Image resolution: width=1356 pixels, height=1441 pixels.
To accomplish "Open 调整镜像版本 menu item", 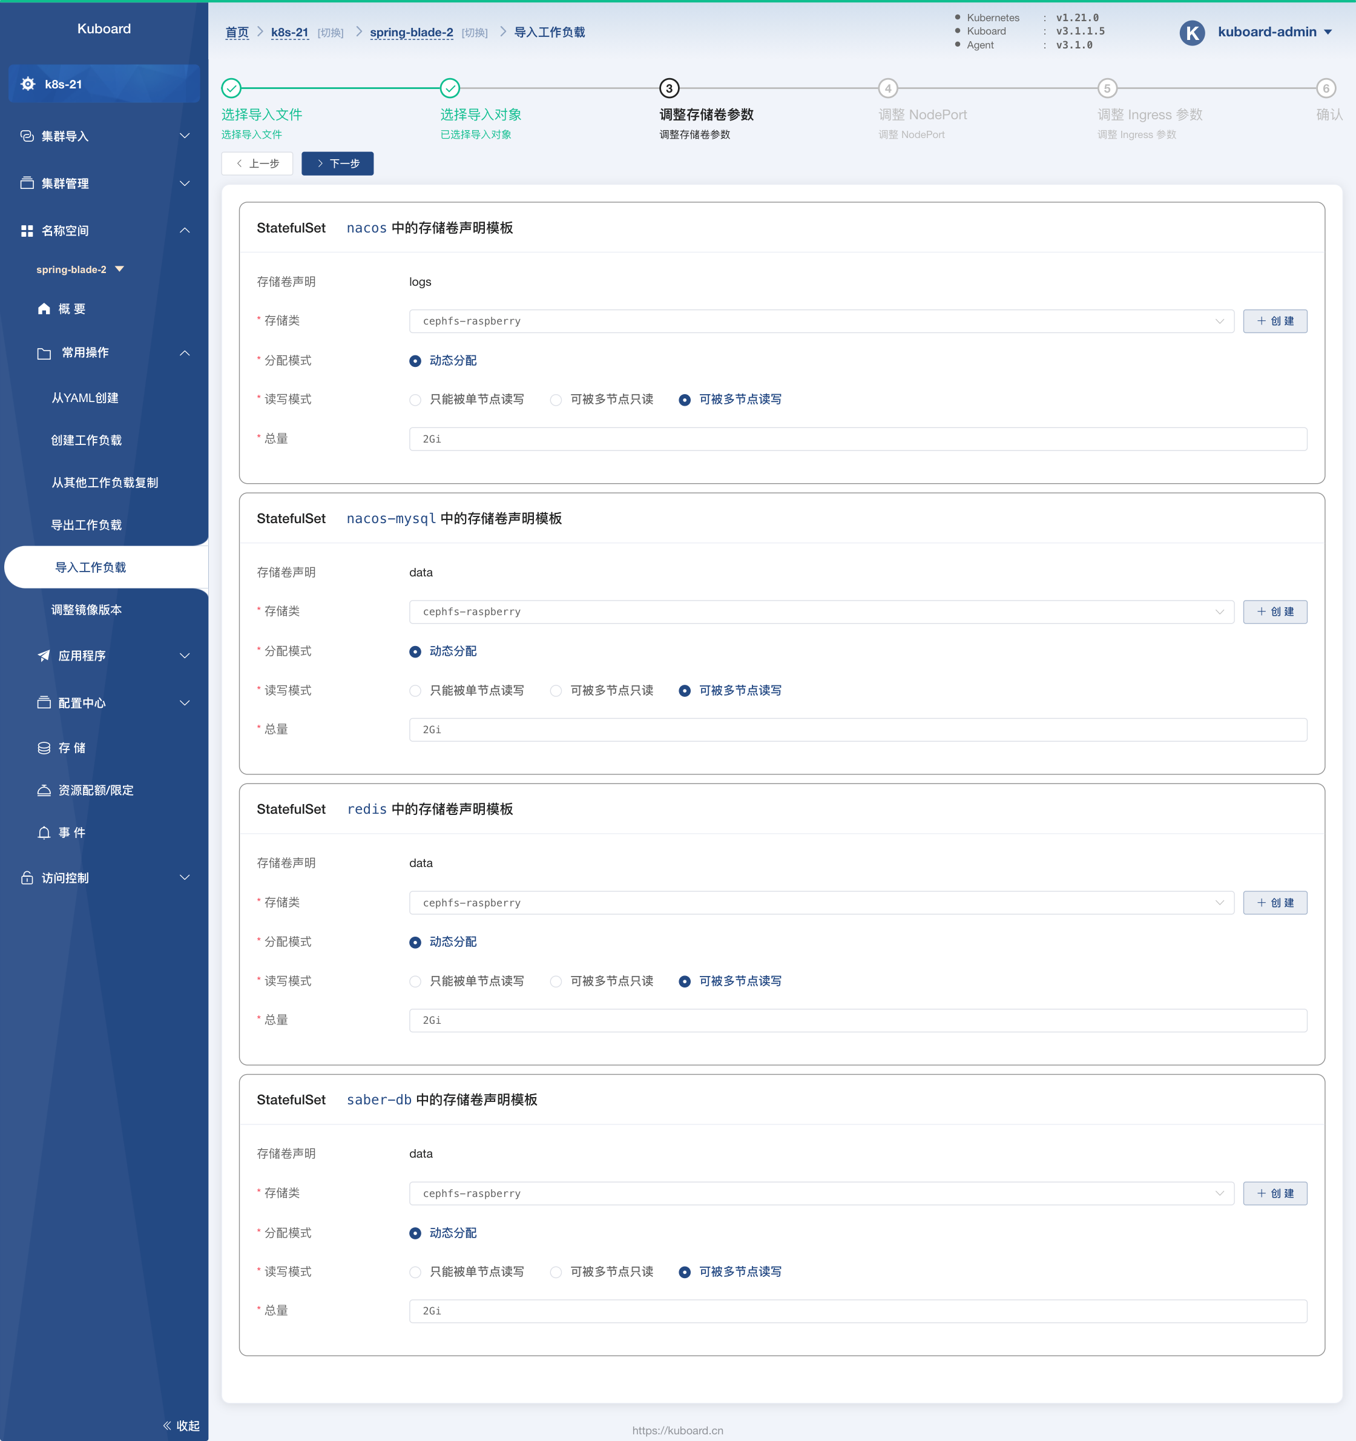I will (86, 610).
